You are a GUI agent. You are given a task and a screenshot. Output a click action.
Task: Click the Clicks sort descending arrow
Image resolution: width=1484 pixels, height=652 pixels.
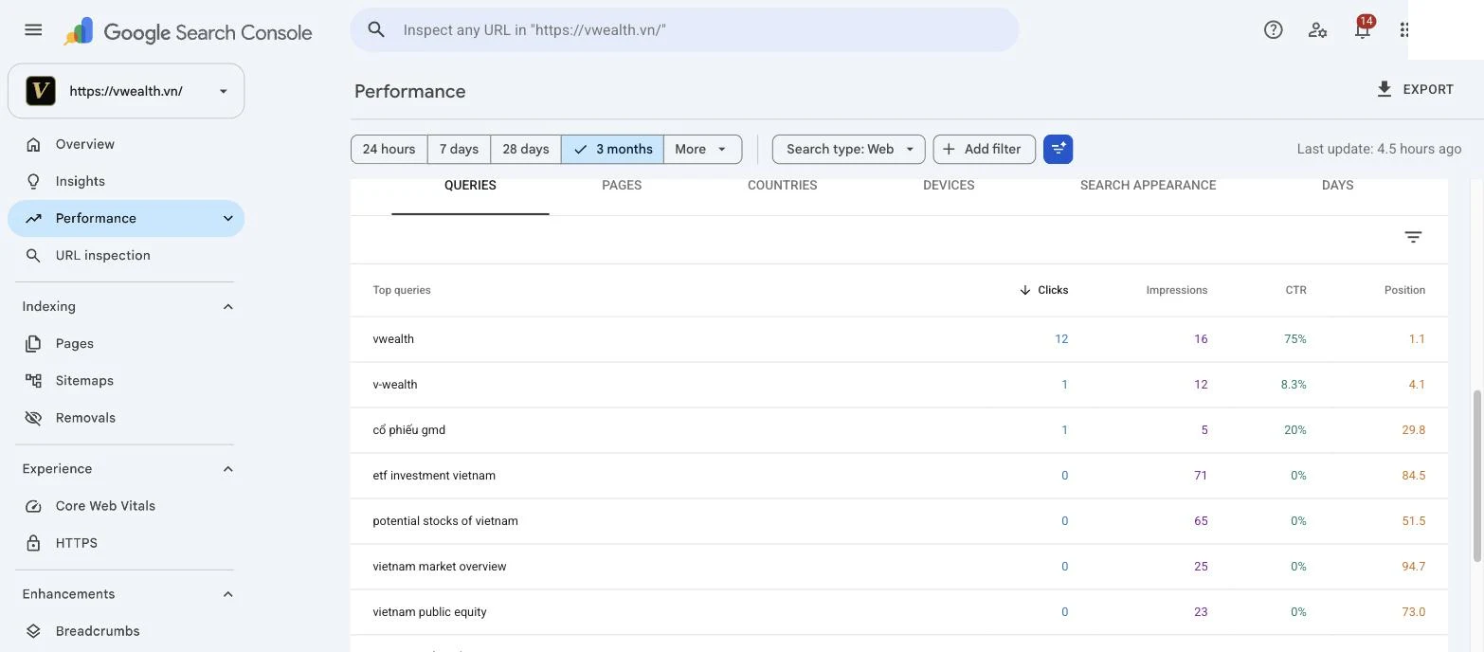[1024, 290]
